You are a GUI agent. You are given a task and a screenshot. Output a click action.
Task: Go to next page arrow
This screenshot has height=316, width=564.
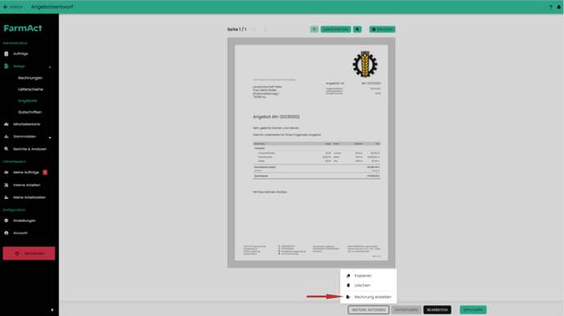(x=265, y=29)
